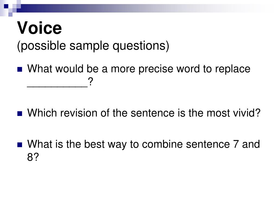Click the question mark after the blank line

[90, 82]
